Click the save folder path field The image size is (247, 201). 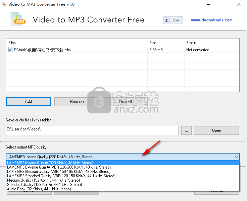tap(92, 130)
